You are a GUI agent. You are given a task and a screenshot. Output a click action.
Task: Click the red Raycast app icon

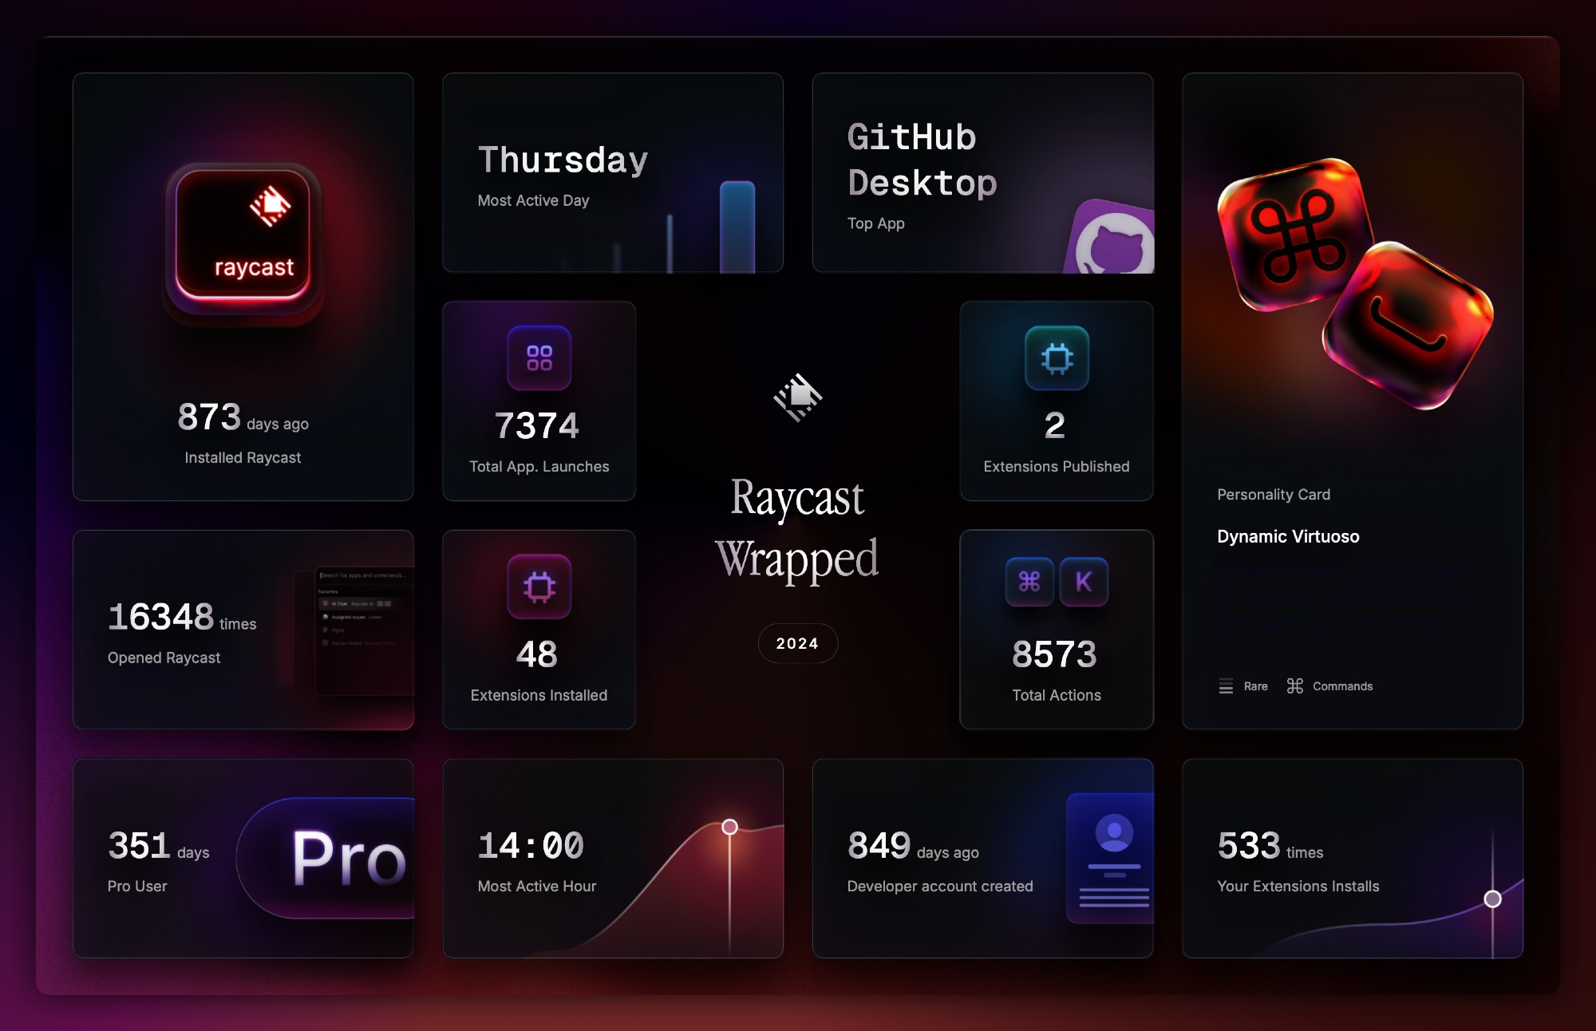(x=243, y=237)
